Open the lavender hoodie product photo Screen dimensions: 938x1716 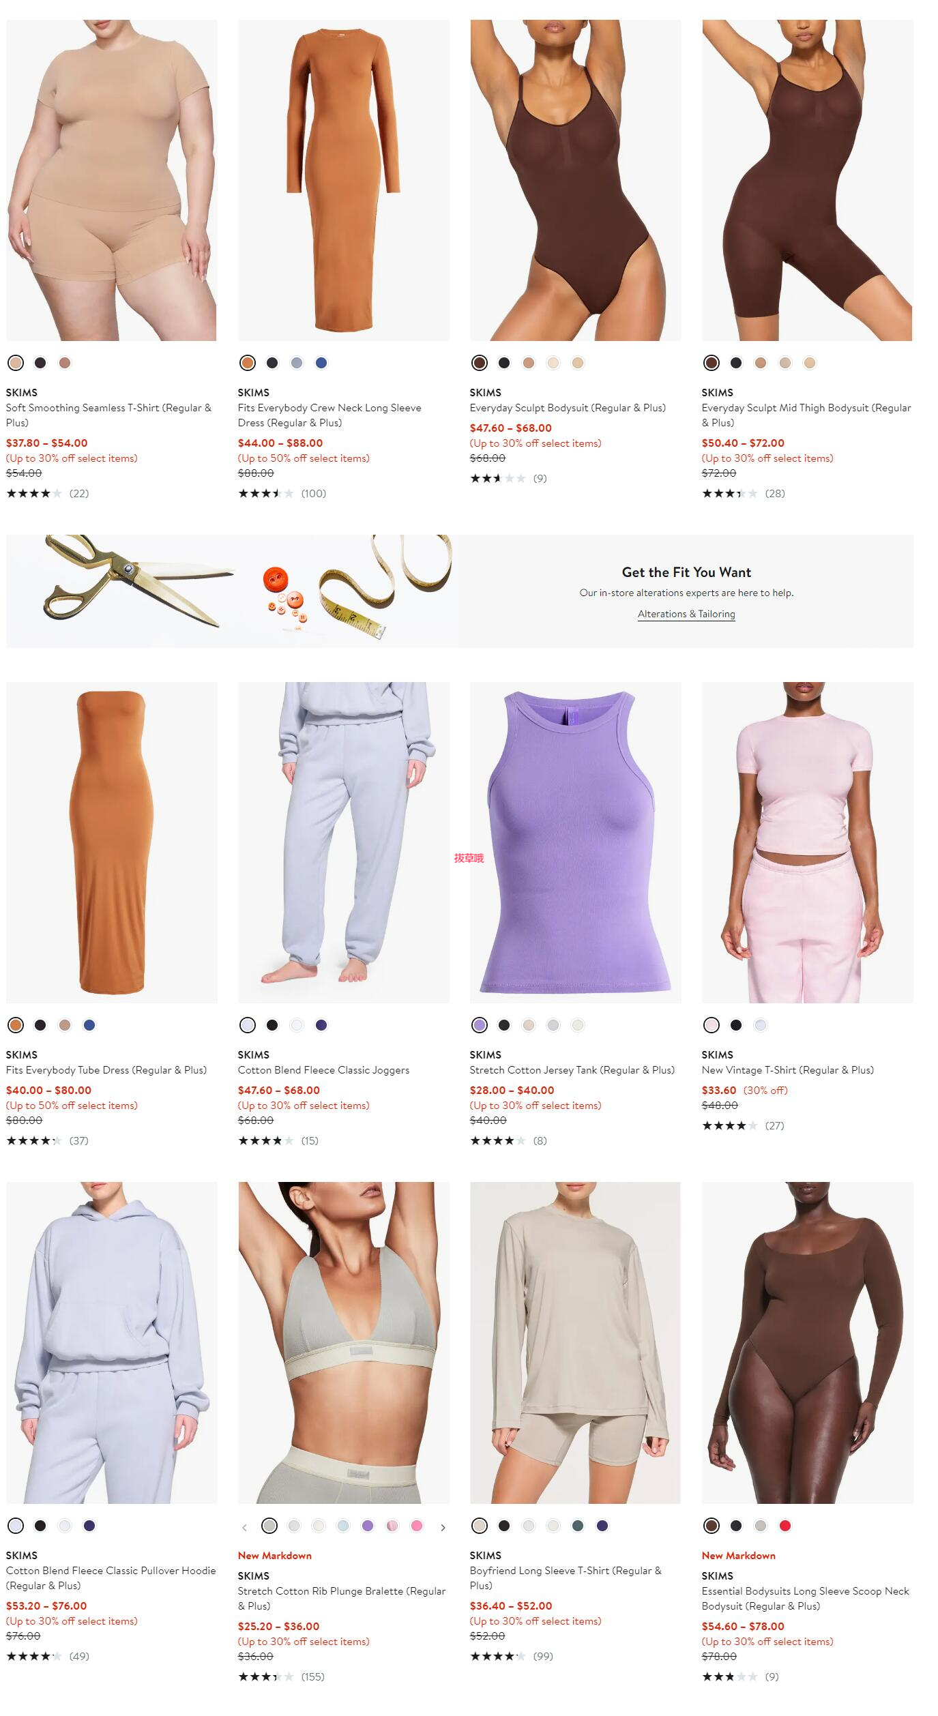[x=112, y=1343]
